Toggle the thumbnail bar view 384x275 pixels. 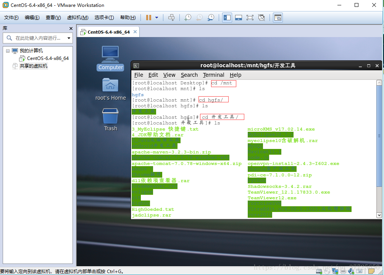click(x=238, y=18)
